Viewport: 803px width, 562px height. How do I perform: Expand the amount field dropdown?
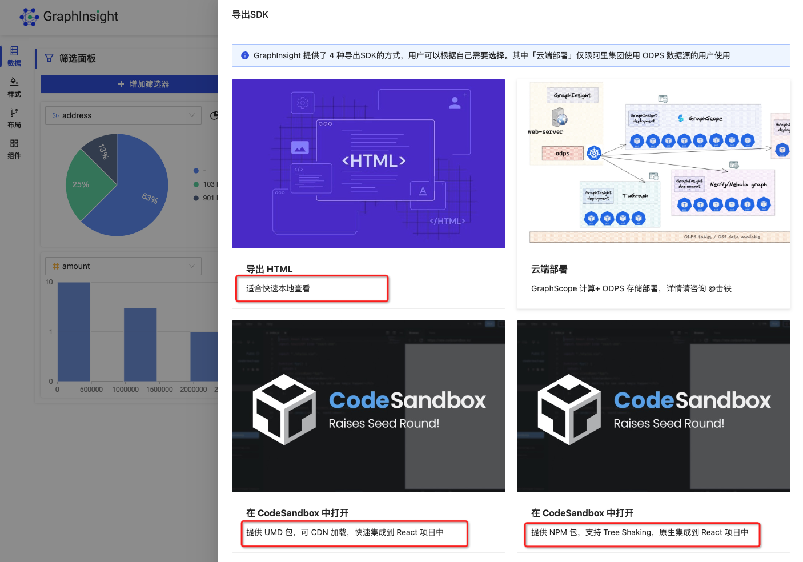(123, 266)
